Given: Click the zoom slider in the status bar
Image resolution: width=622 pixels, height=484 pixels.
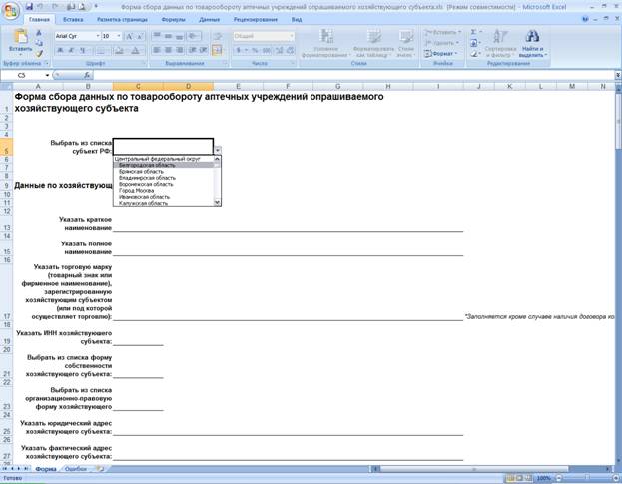Looking at the screenshot, I should click(x=587, y=478).
